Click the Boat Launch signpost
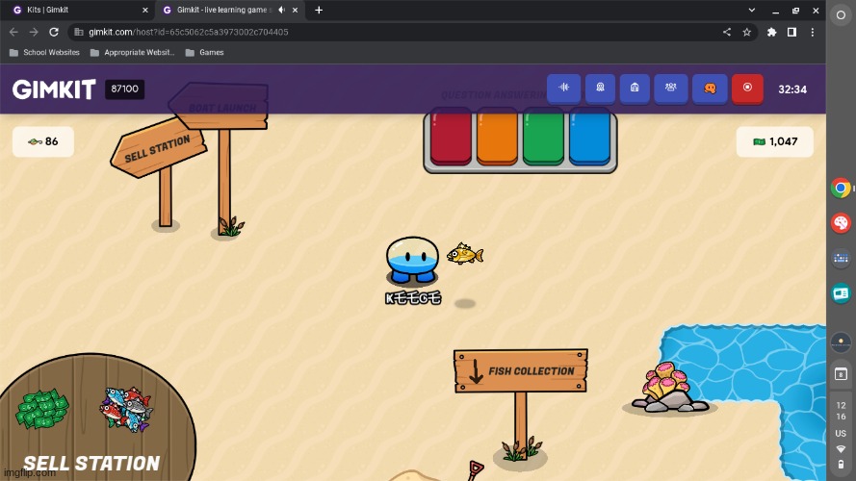856x481 pixels. pos(220,107)
